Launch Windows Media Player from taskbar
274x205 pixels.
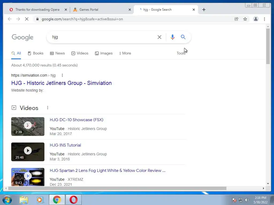(40, 200)
